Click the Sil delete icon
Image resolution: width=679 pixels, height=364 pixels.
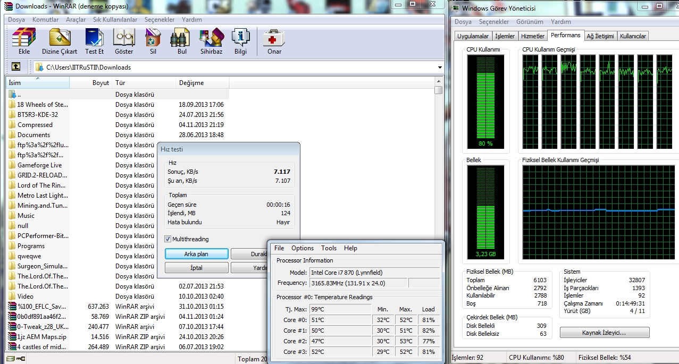click(x=153, y=38)
